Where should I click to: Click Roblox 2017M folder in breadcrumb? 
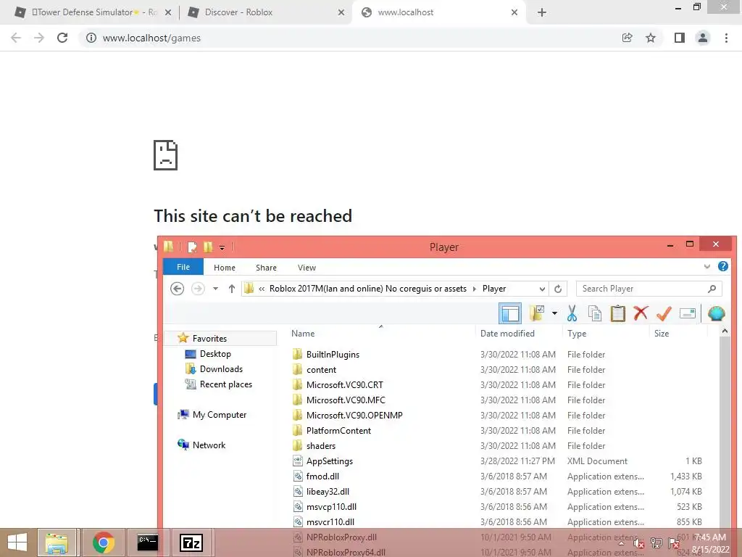tap(367, 289)
